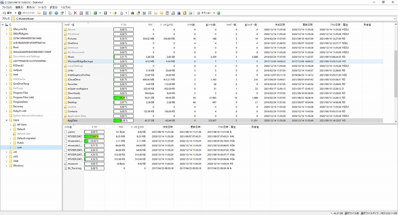
Task: Click the NTUSER.DAT 71.69% usage bar
Action: pos(94,136)
